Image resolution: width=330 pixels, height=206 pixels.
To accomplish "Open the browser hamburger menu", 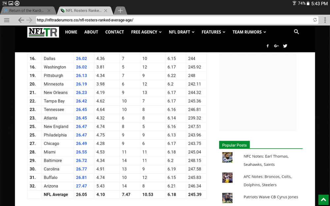I will (x=7, y=20).
